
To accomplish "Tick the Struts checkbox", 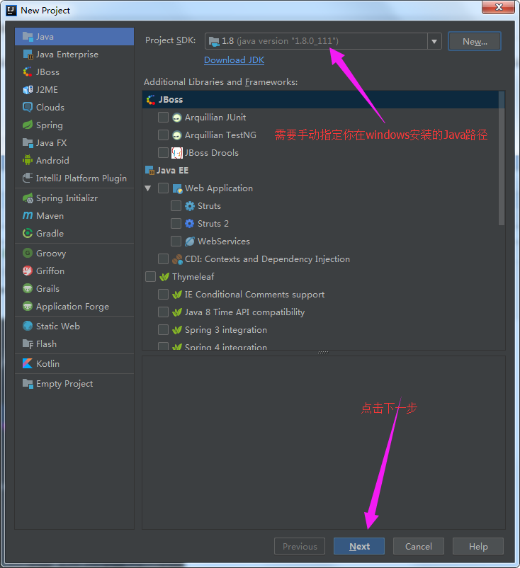I will [x=176, y=206].
